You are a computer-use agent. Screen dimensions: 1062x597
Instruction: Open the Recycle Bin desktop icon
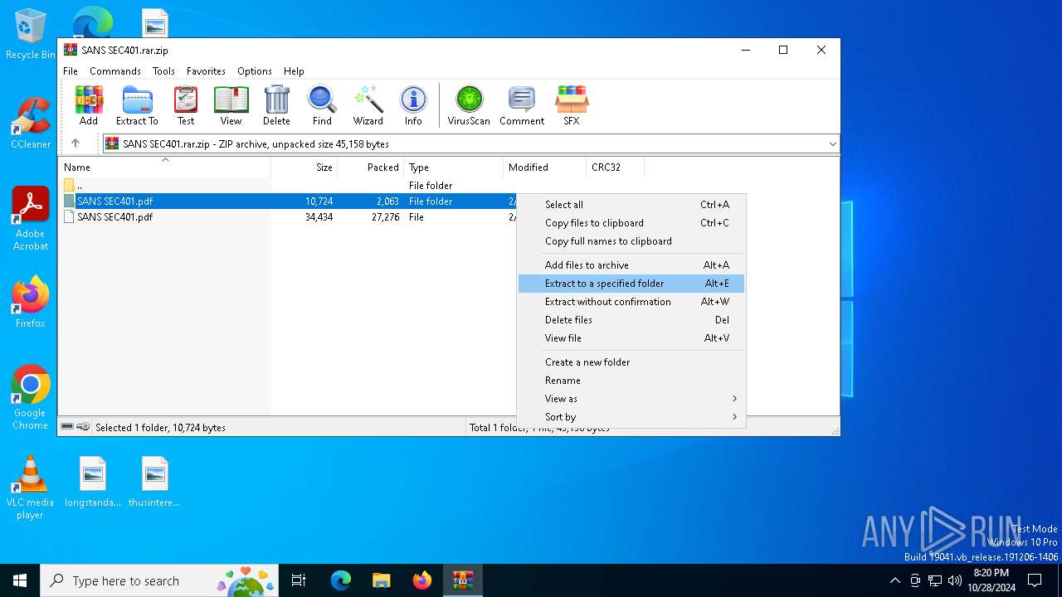click(31, 35)
